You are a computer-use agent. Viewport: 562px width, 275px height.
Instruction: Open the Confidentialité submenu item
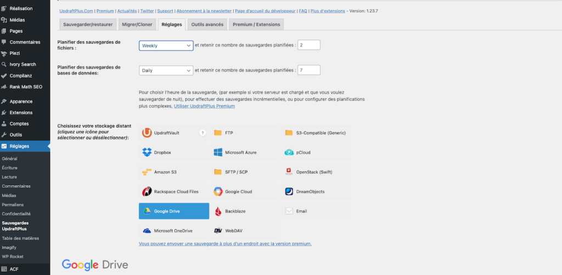click(x=16, y=214)
